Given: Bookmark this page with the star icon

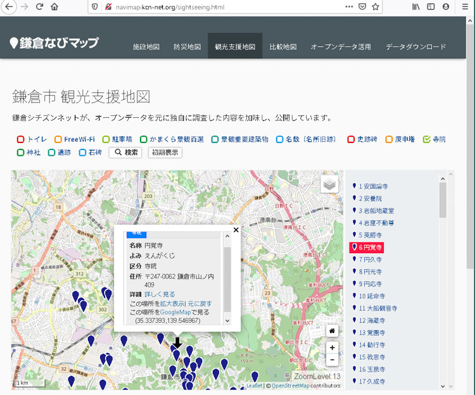Looking at the screenshot, I should (376, 7).
